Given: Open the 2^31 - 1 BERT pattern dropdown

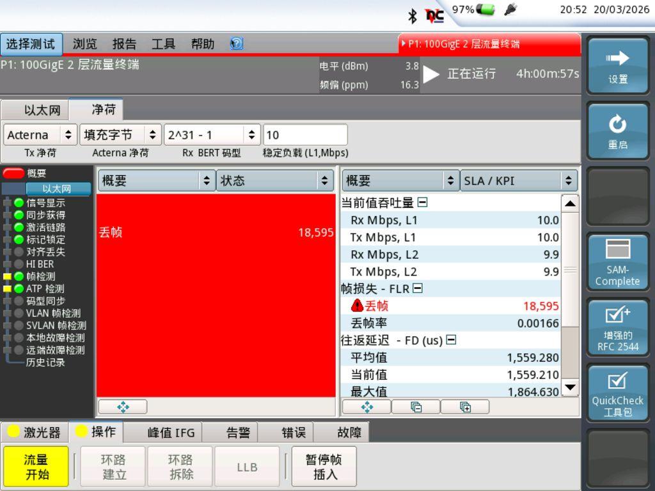Looking at the screenshot, I should [x=212, y=135].
